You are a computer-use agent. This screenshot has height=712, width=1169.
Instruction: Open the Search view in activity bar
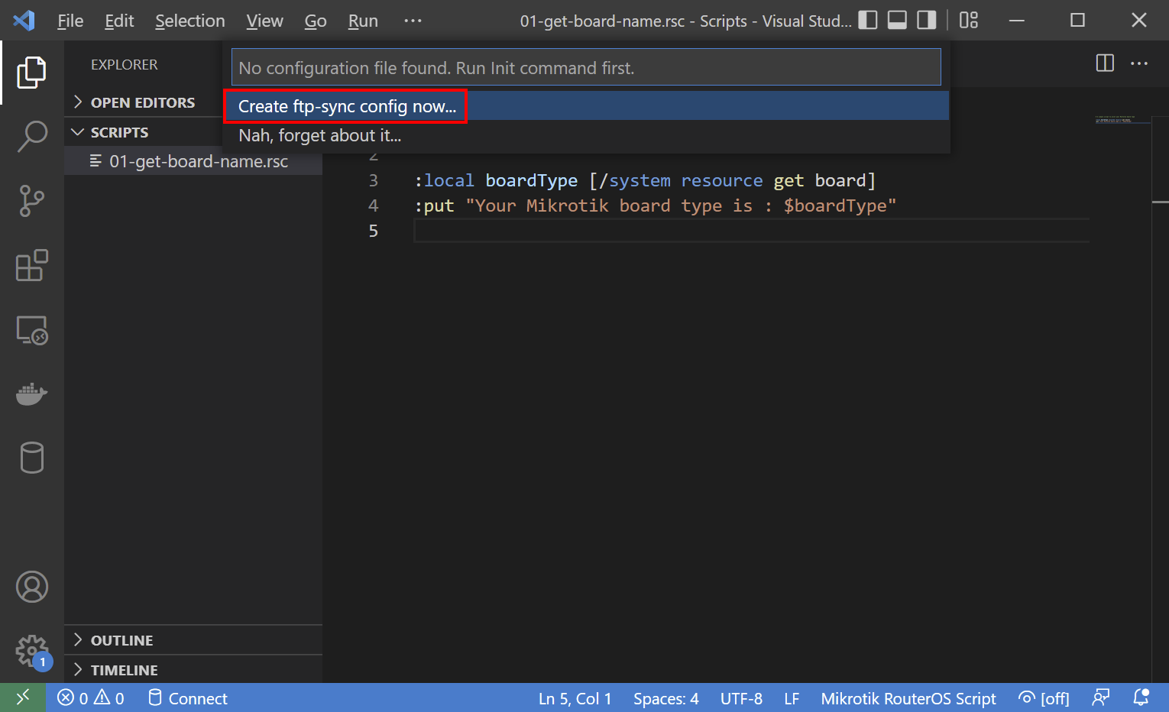32,137
